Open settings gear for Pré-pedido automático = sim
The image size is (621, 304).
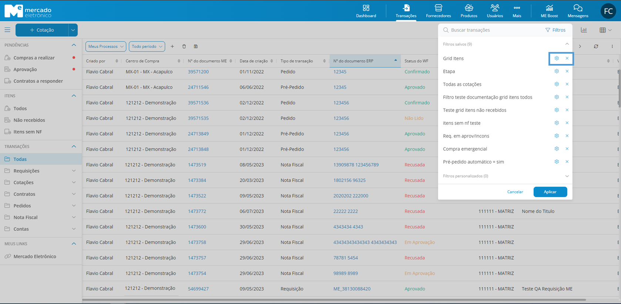[x=557, y=162]
